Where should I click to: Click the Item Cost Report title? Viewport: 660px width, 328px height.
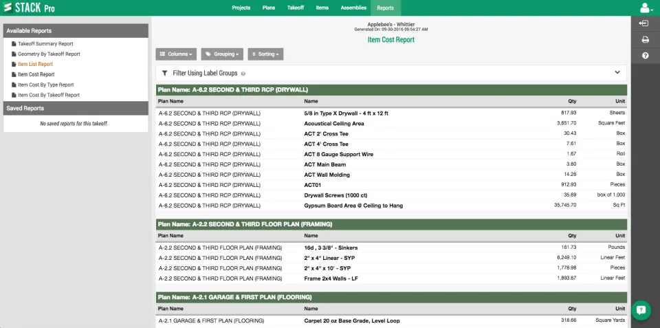coord(391,40)
